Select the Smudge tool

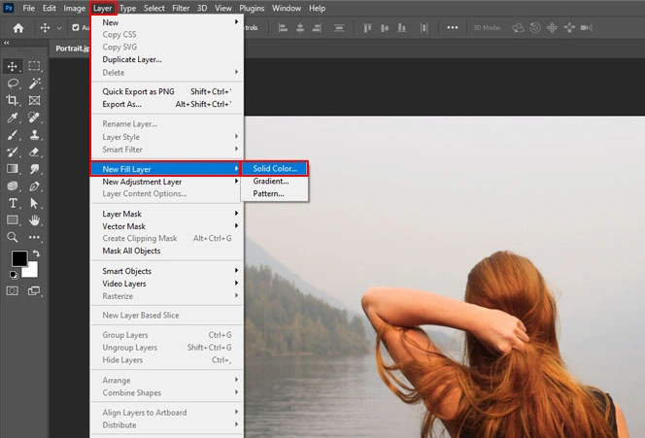(34, 169)
